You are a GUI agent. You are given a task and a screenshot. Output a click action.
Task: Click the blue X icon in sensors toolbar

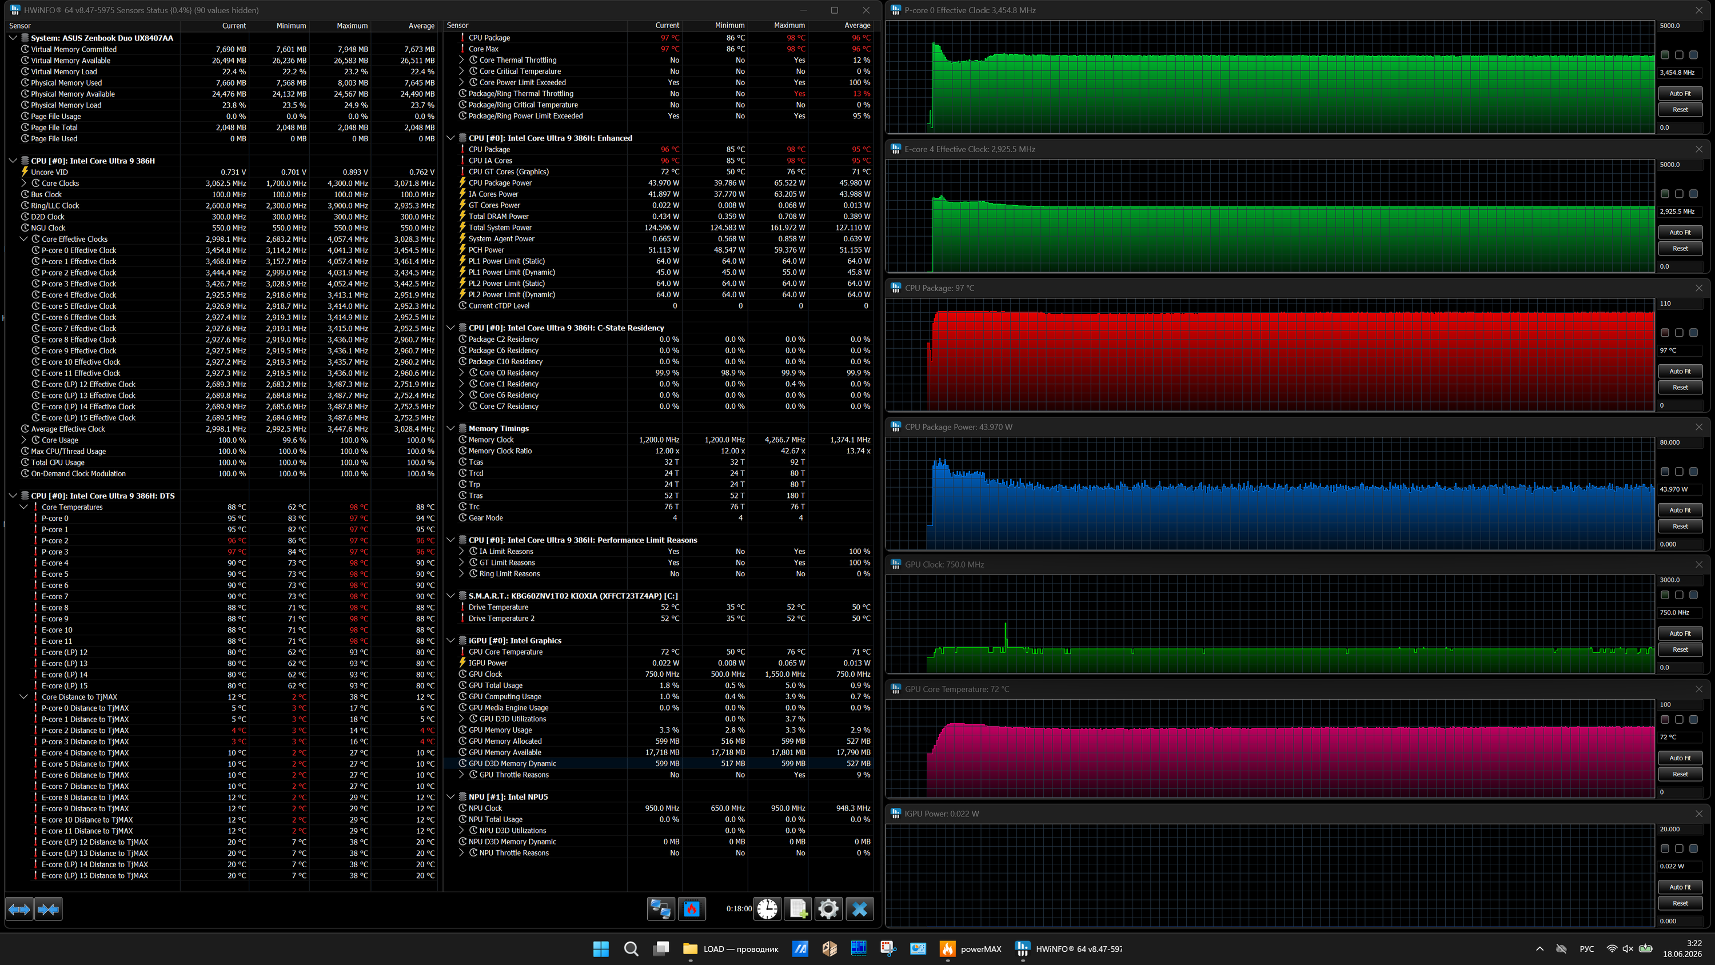click(x=859, y=909)
